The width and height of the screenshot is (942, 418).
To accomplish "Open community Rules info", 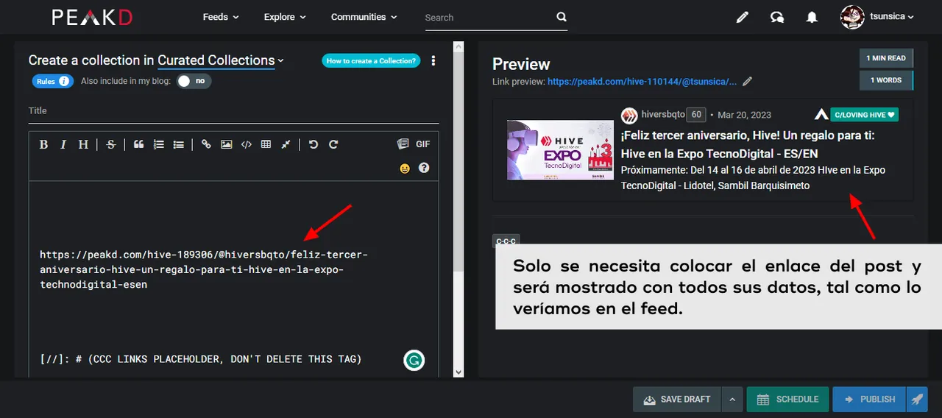I will coord(52,81).
